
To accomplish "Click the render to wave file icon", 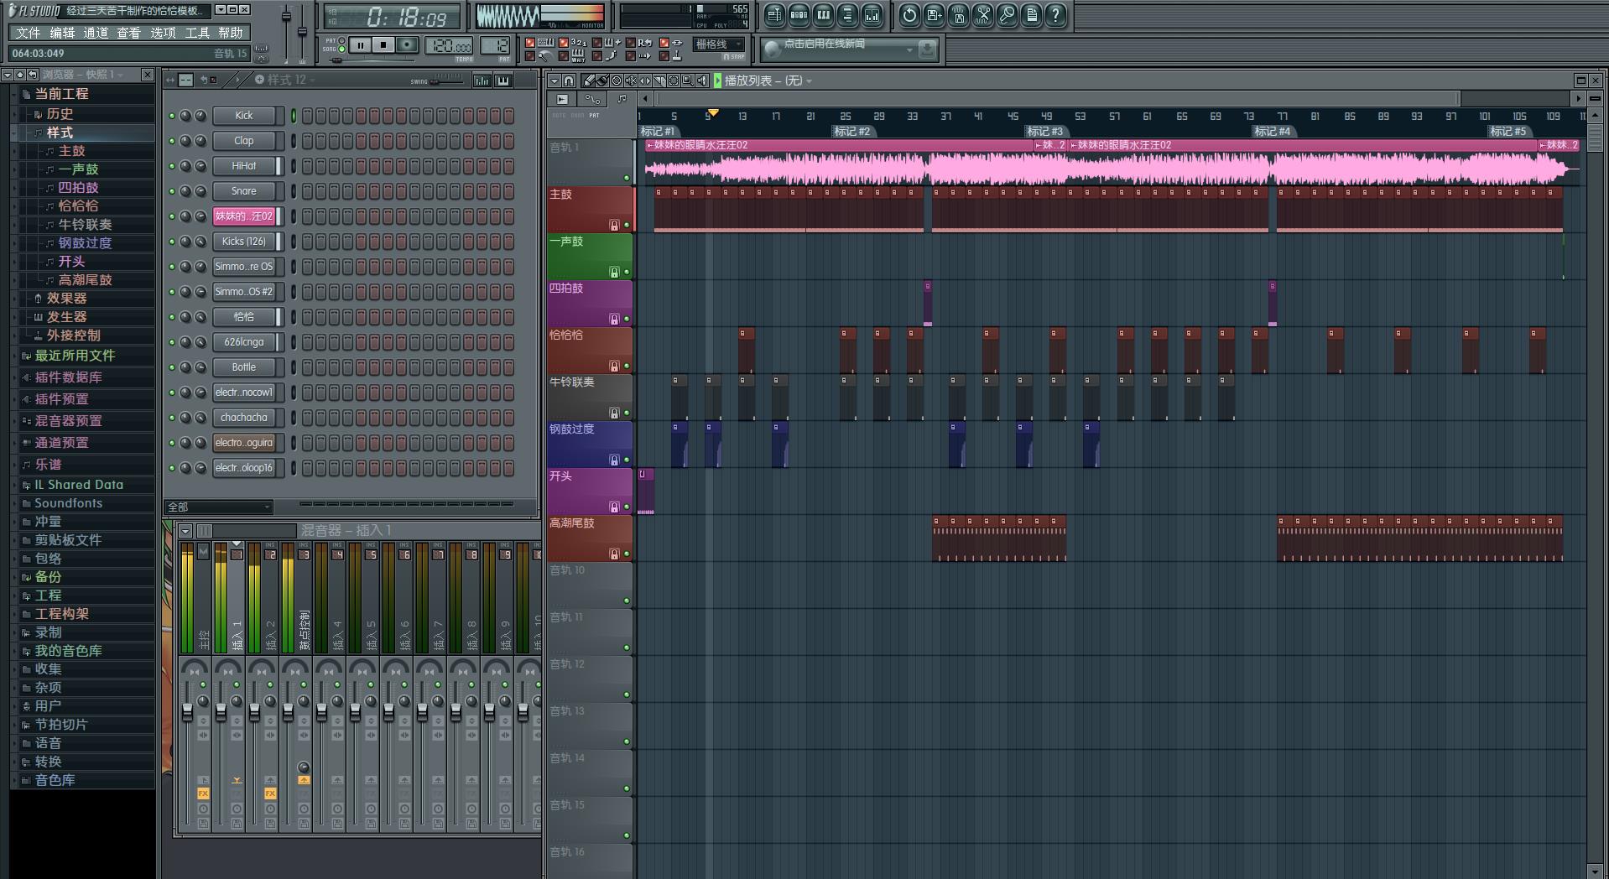I will [958, 15].
